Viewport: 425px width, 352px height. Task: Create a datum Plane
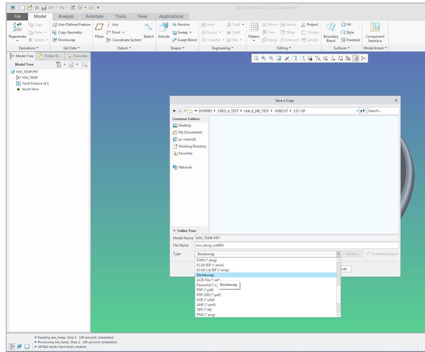coord(99,30)
